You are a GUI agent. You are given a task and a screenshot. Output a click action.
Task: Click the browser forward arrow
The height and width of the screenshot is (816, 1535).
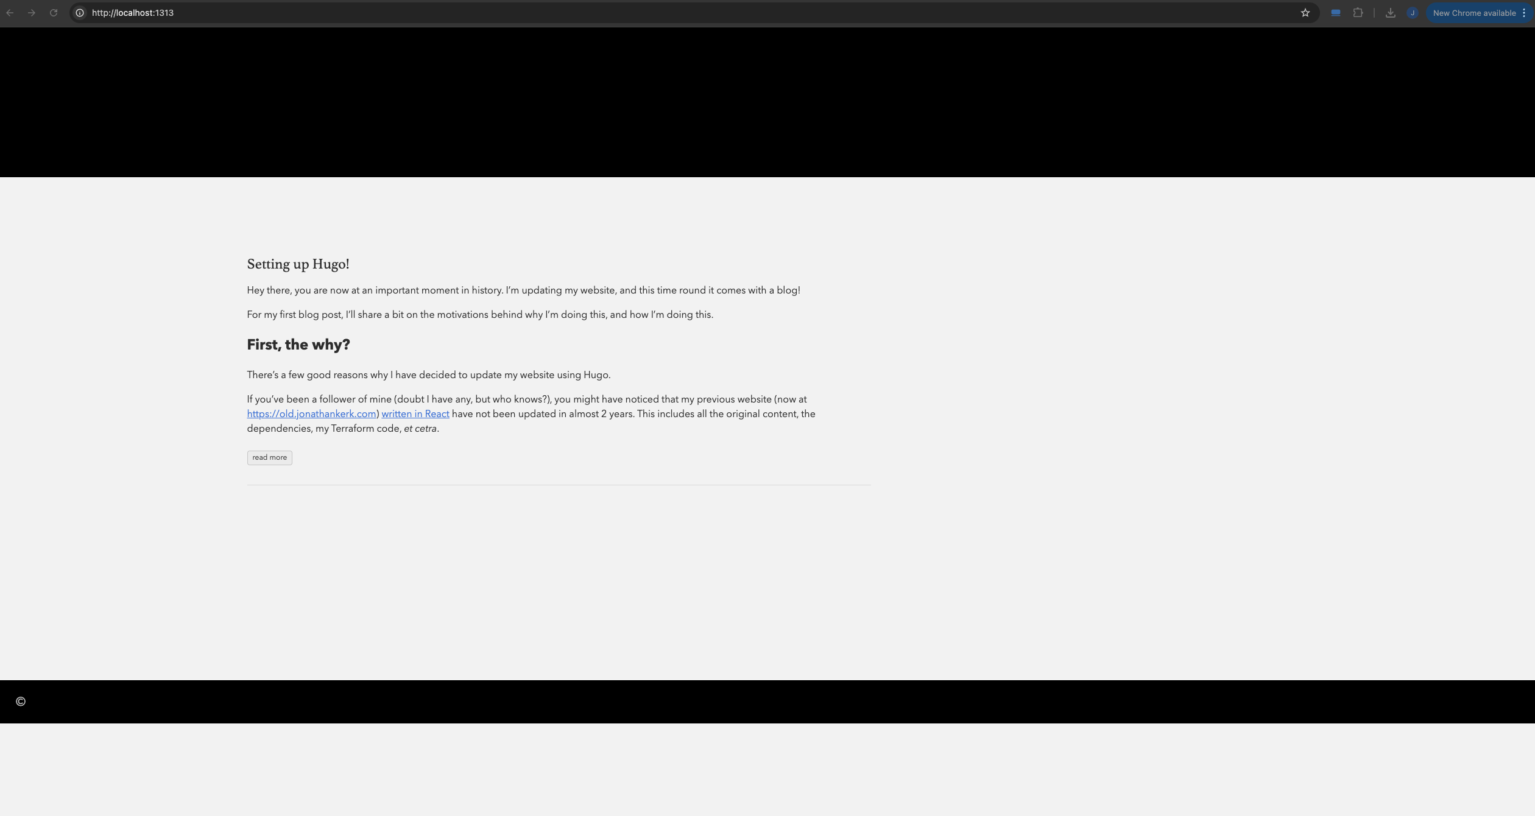pos(32,13)
